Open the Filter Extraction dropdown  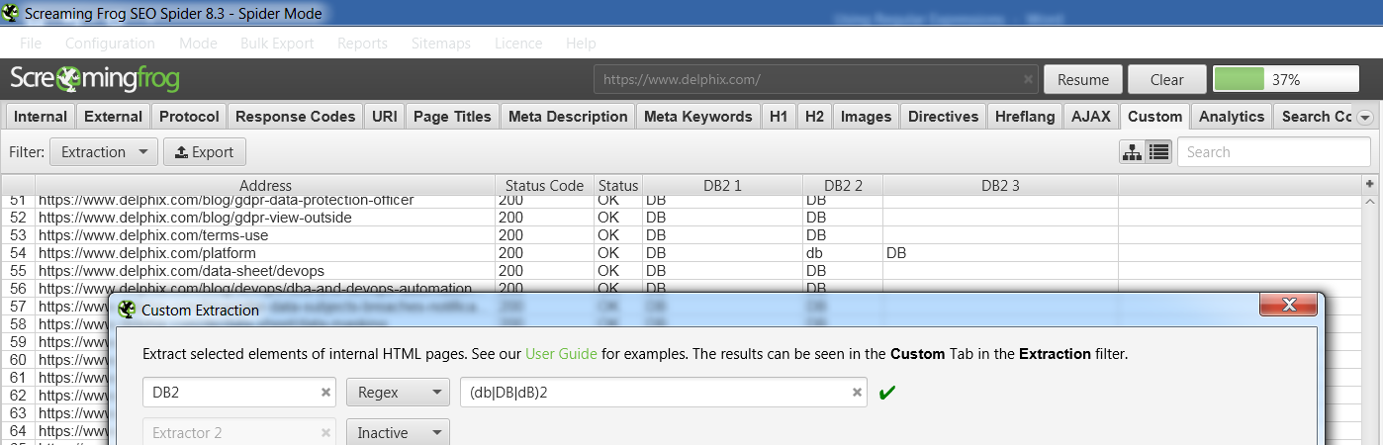(103, 152)
